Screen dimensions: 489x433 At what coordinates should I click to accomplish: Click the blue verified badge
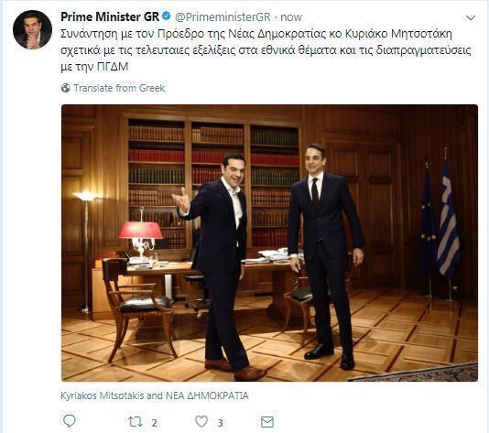point(167,16)
